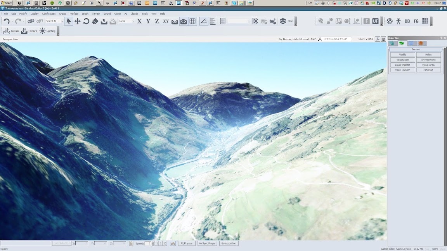This screenshot has height=251, width=447.
Task: Click the Environment button
Action: click(x=428, y=60)
